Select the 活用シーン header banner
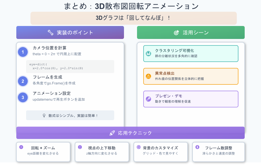This screenshot has height=165, width=261. 191,32
